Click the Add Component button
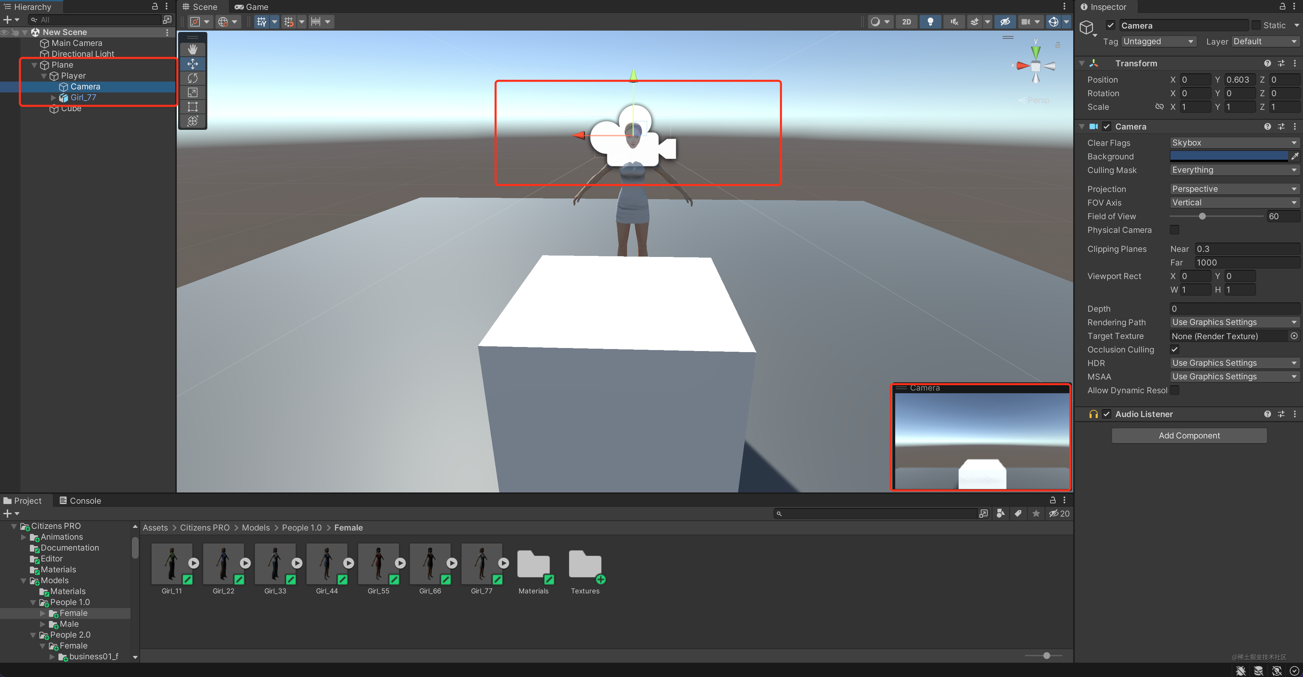The height and width of the screenshot is (677, 1303). 1189,436
